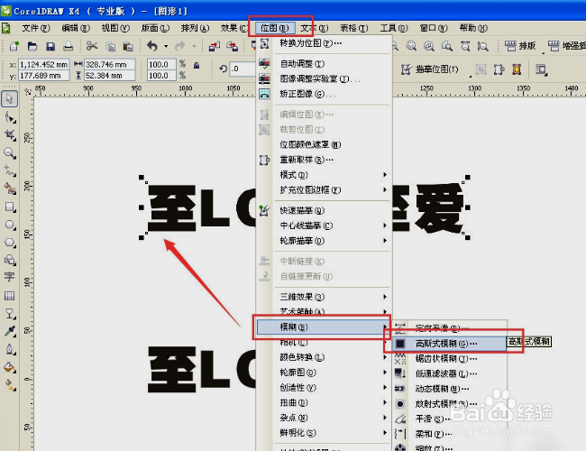Viewport: 586px width, 451px height.
Task: Expand the 中心线描摹 submenu
Action: [x=333, y=225]
